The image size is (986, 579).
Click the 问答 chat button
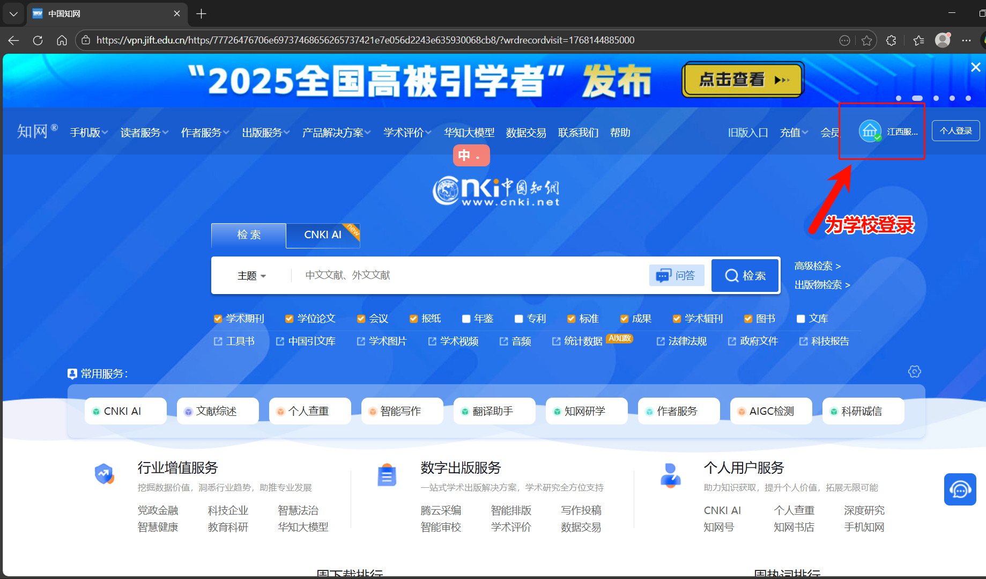[x=677, y=275]
